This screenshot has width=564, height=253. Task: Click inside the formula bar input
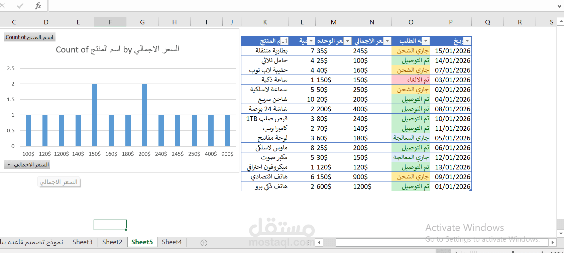pos(303,6)
